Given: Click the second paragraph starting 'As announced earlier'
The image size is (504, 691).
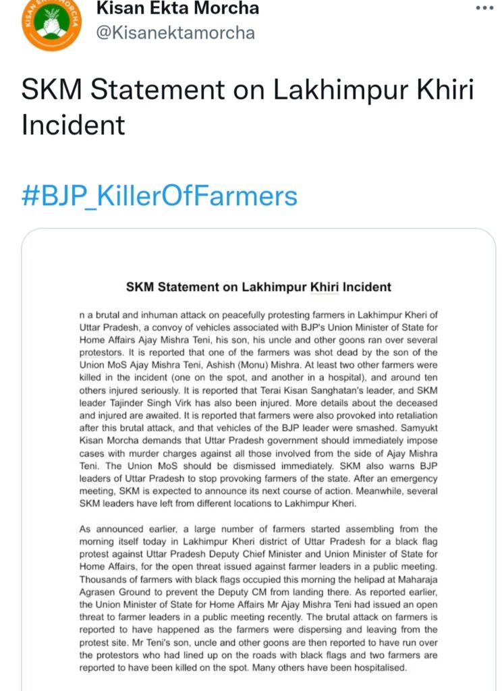Looking at the screenshot, I should 258,598.
